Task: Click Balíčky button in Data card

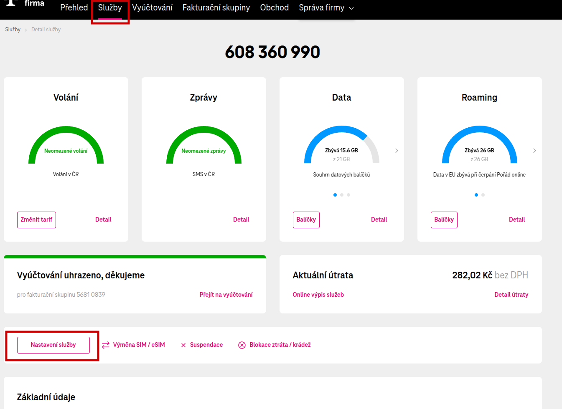Action: pyautogui.click(x=306, y=220)
